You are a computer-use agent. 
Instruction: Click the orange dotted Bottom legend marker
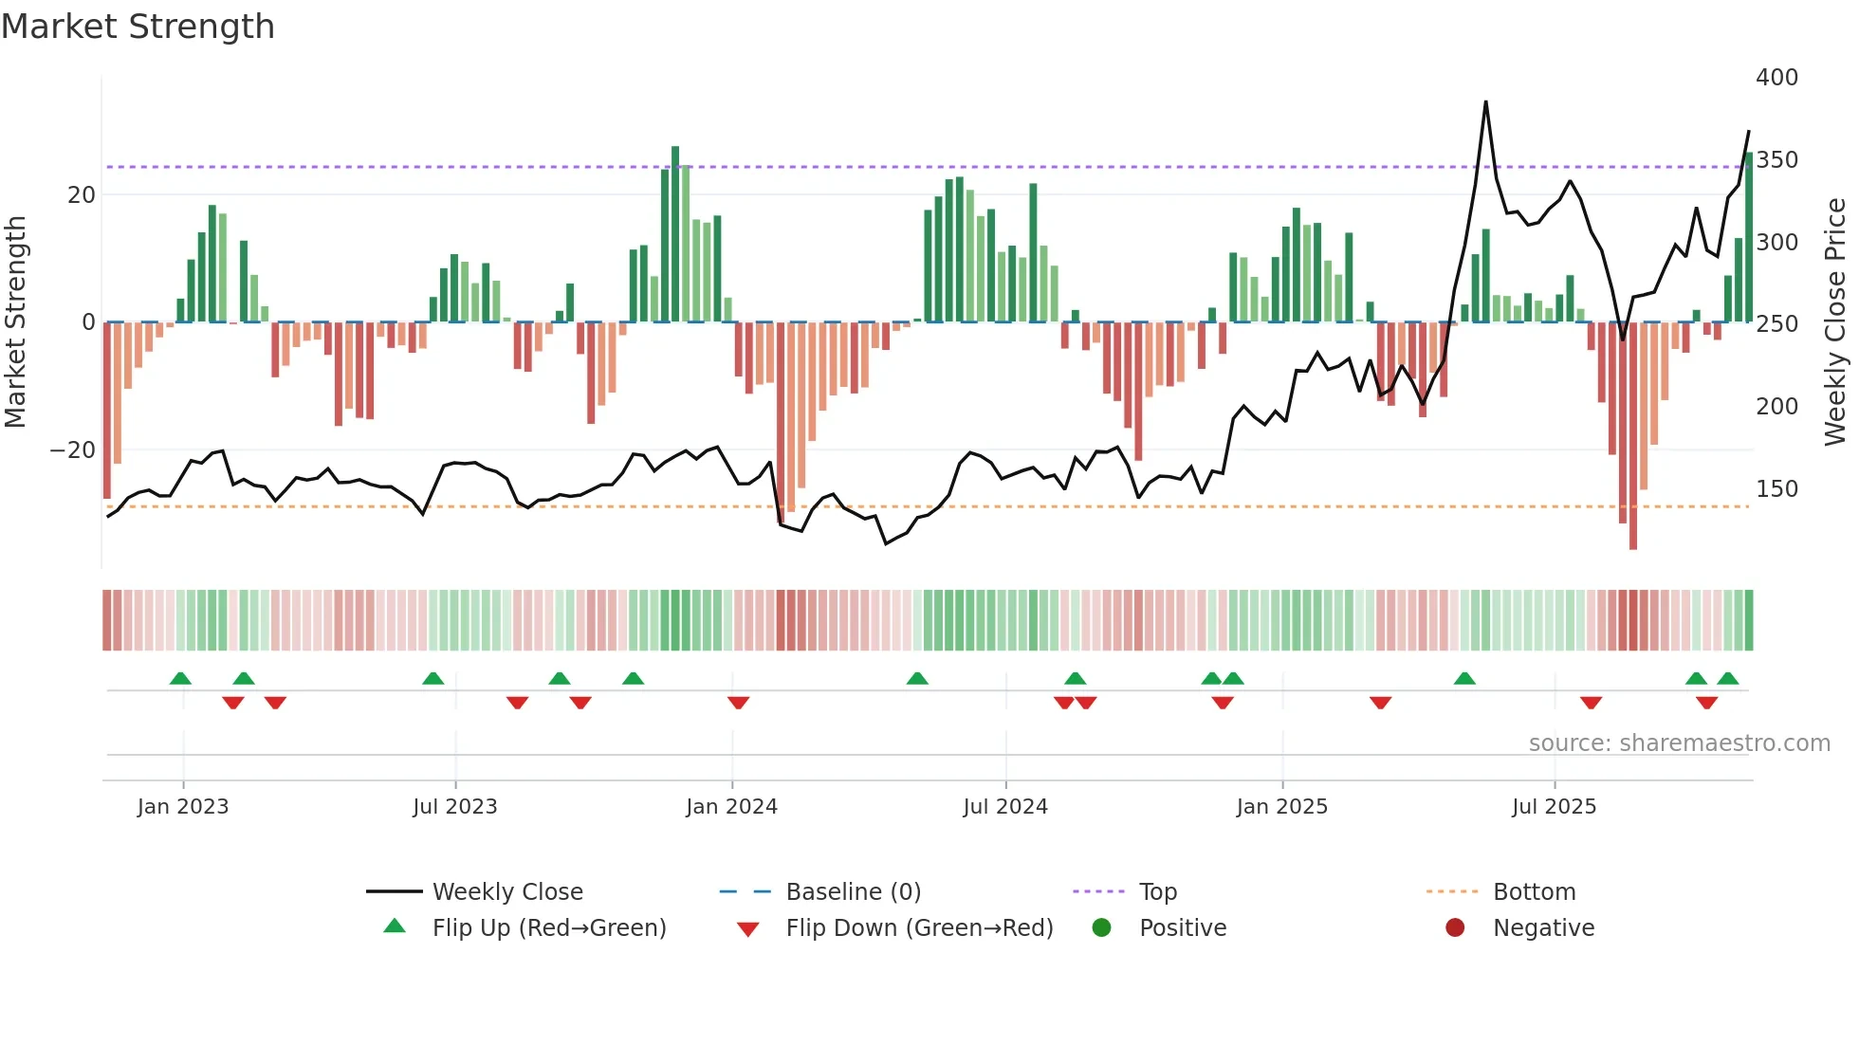click(x=1452, y=891)
